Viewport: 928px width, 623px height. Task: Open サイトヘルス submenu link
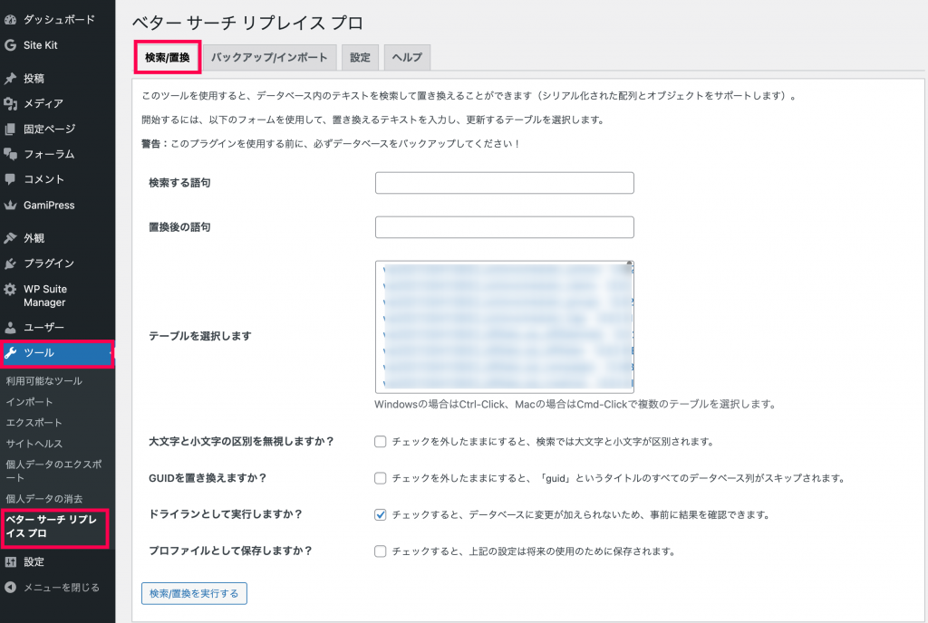[34, 444]
